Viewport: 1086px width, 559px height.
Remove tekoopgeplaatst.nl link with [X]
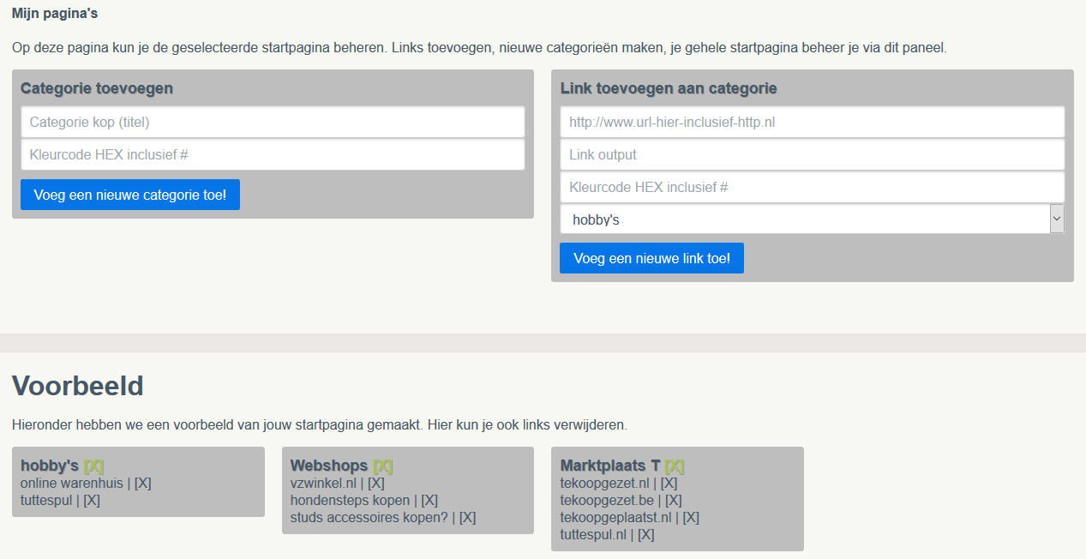(x=691, y=517)
